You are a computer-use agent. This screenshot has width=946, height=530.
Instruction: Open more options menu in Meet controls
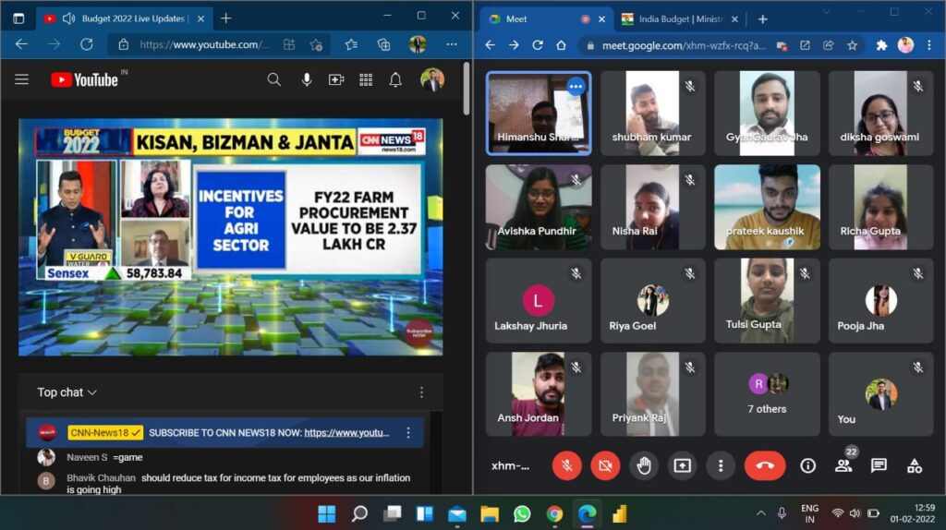point(720,465)
